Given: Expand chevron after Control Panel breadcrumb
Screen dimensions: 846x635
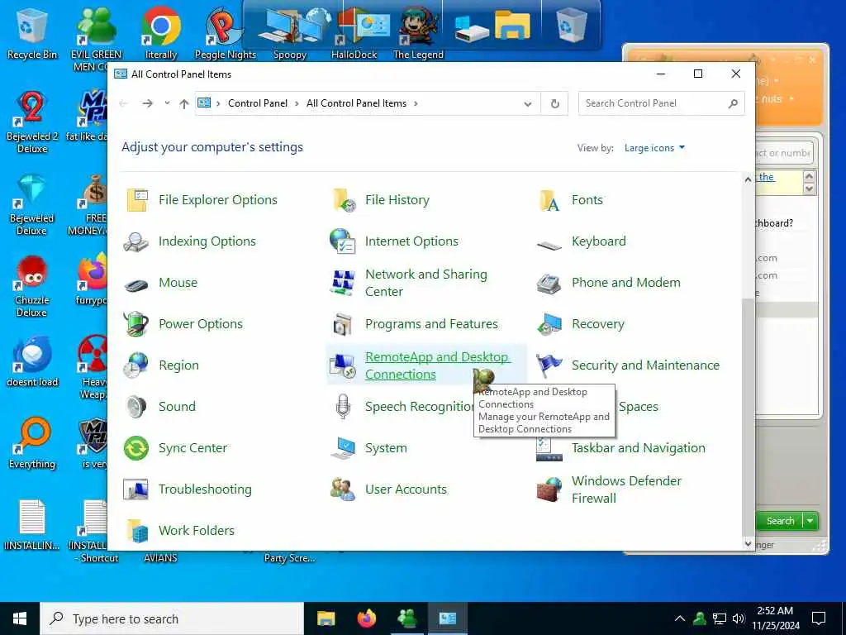Looking at the screenshot, I should click(x=297, y=103).
